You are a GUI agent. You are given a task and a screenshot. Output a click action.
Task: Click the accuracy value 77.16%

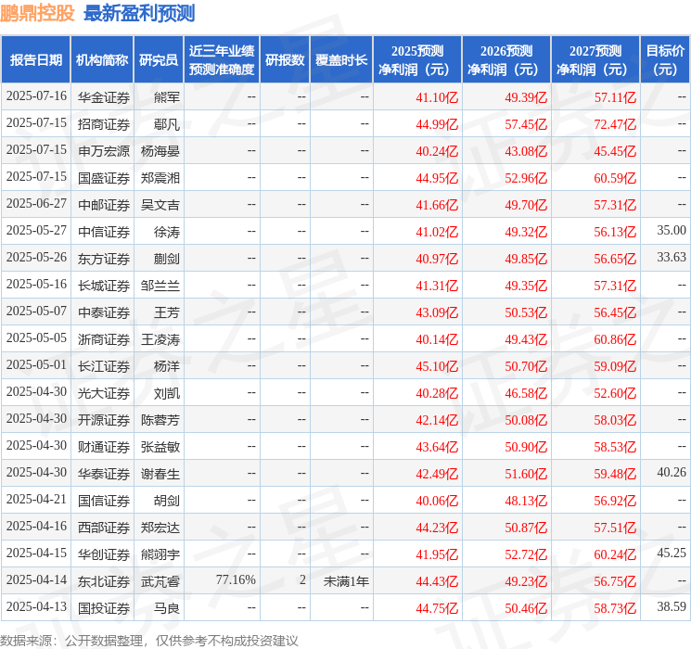[x=236, y=579]
